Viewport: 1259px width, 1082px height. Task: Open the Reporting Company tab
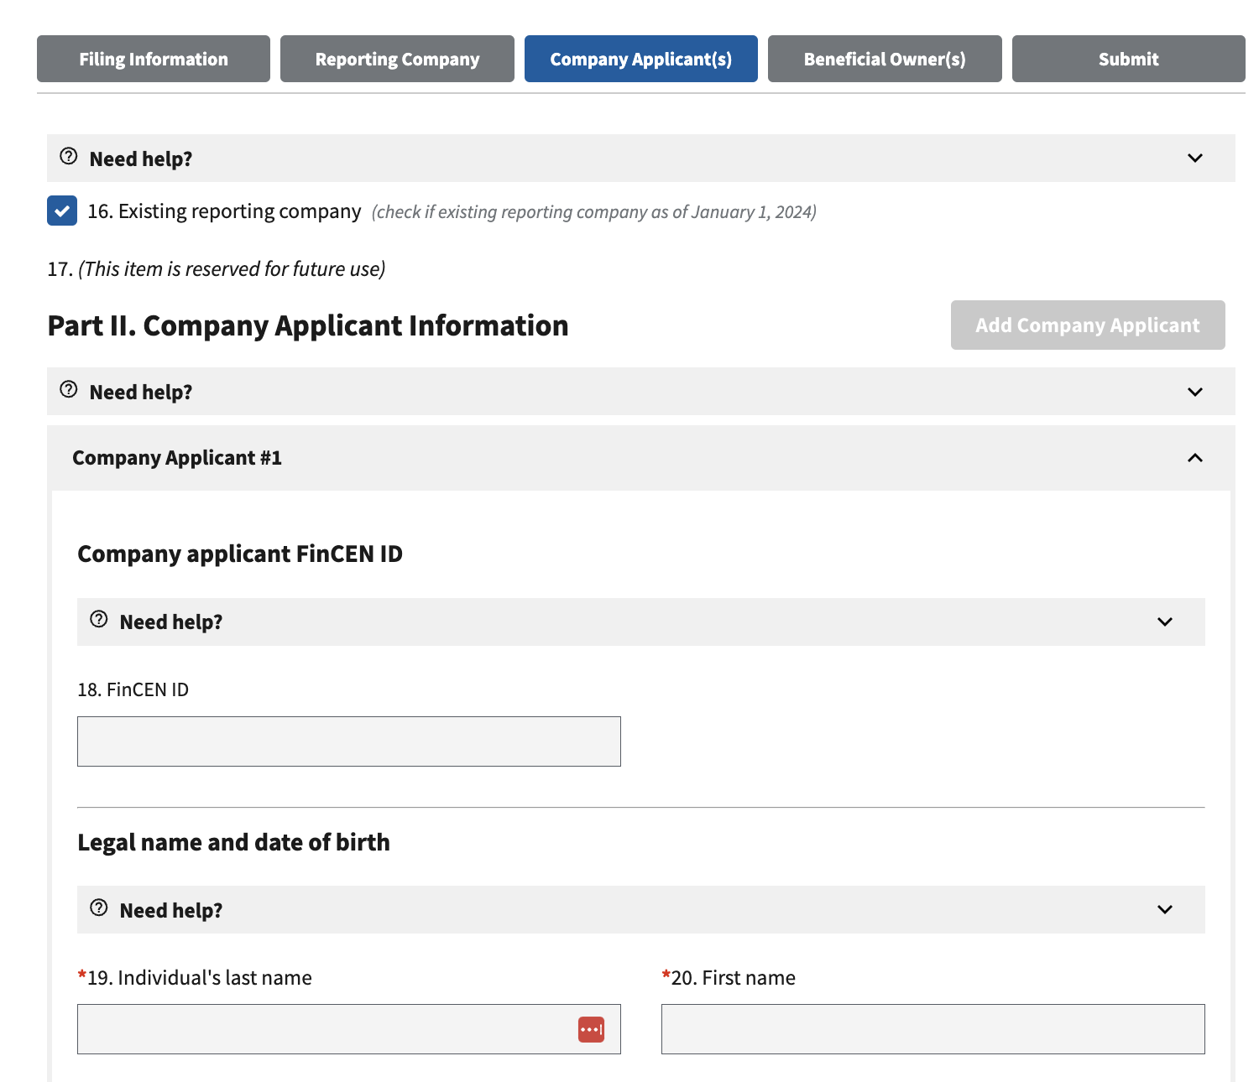click(397, 59)
